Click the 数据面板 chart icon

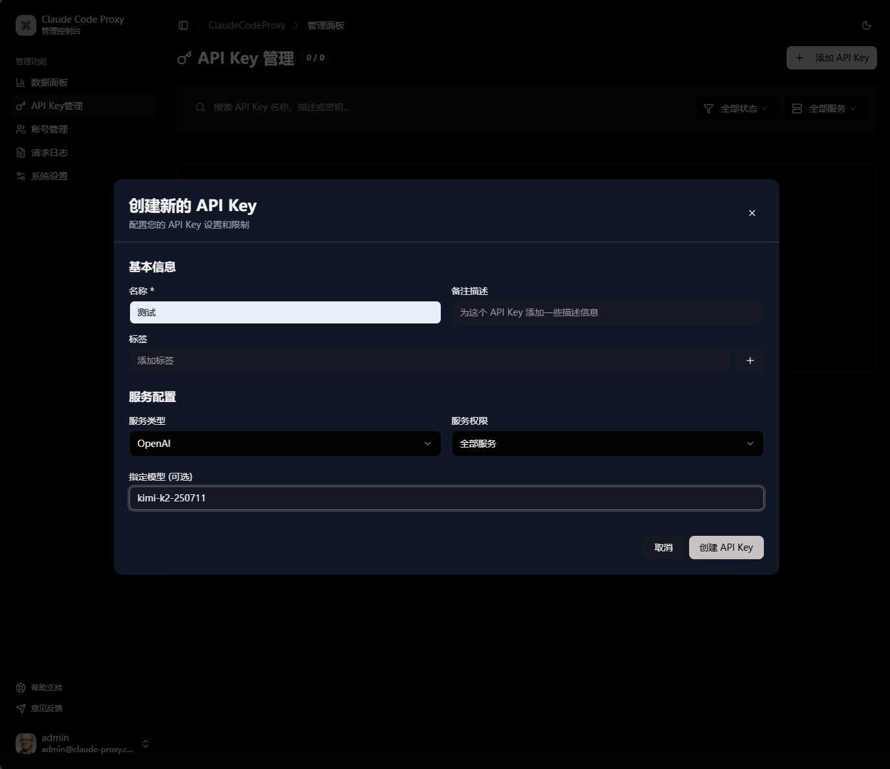pos(21,82)
